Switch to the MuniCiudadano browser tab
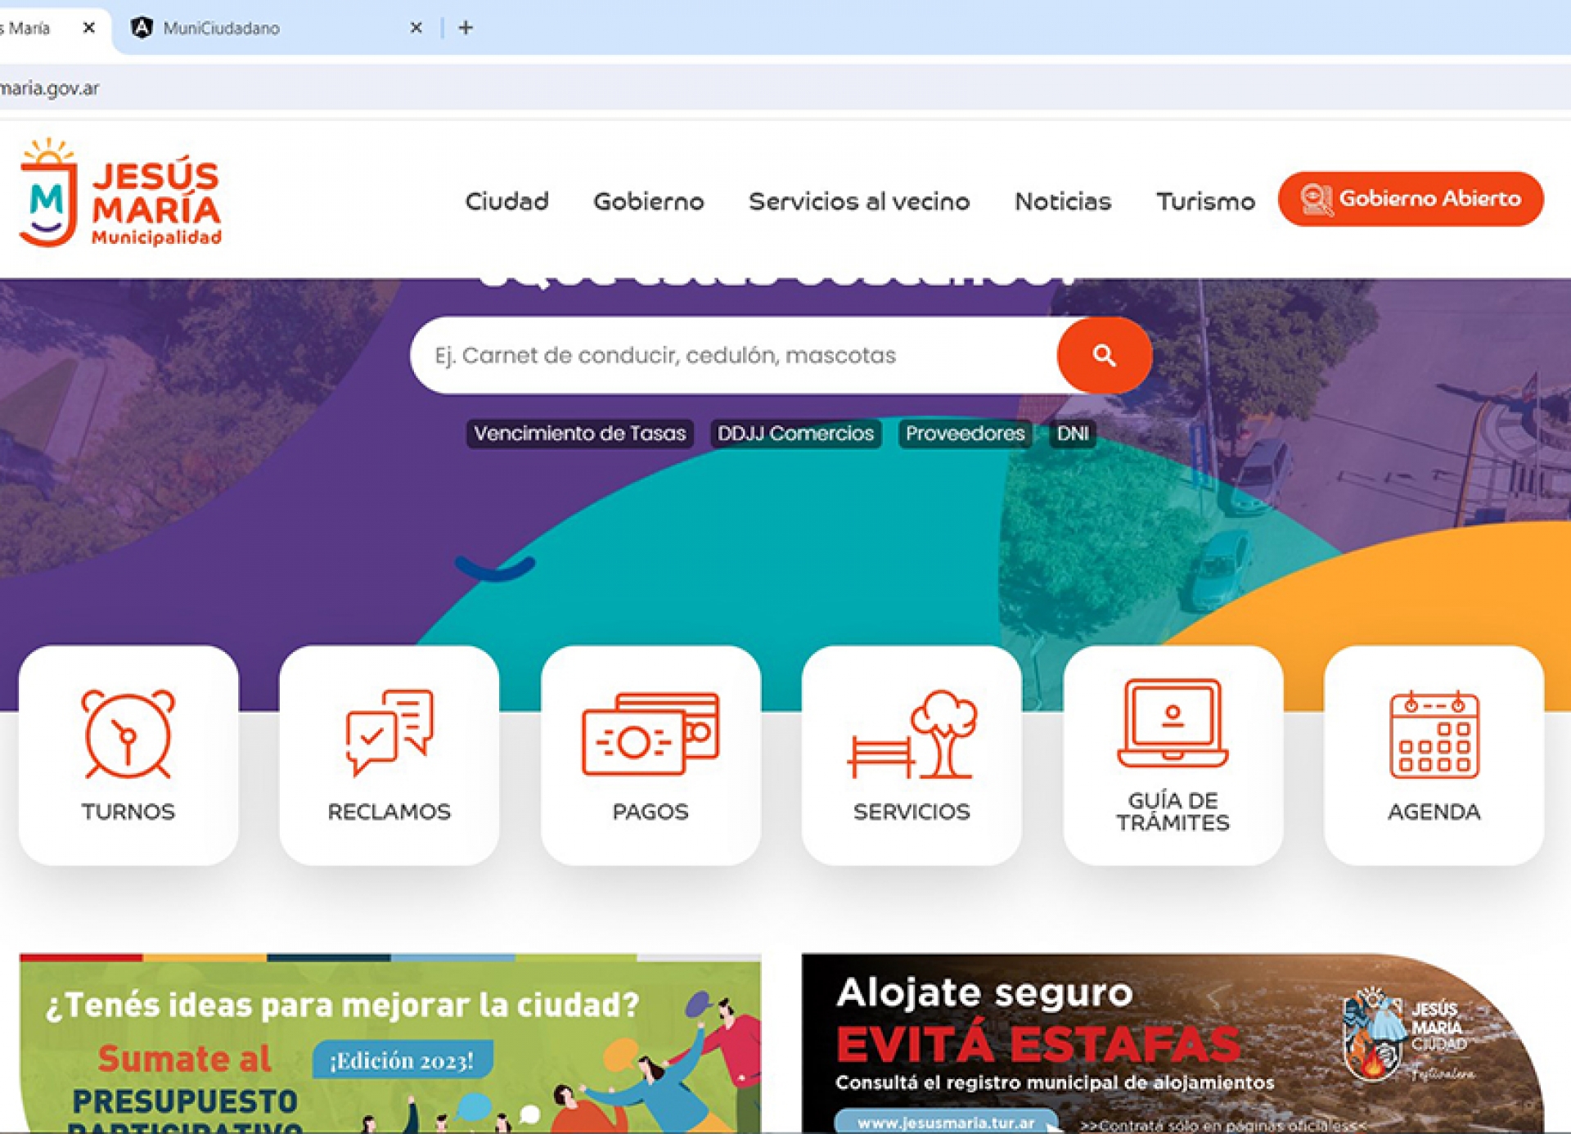This screenshot has height=1134, width=1571. click(221, 28)
